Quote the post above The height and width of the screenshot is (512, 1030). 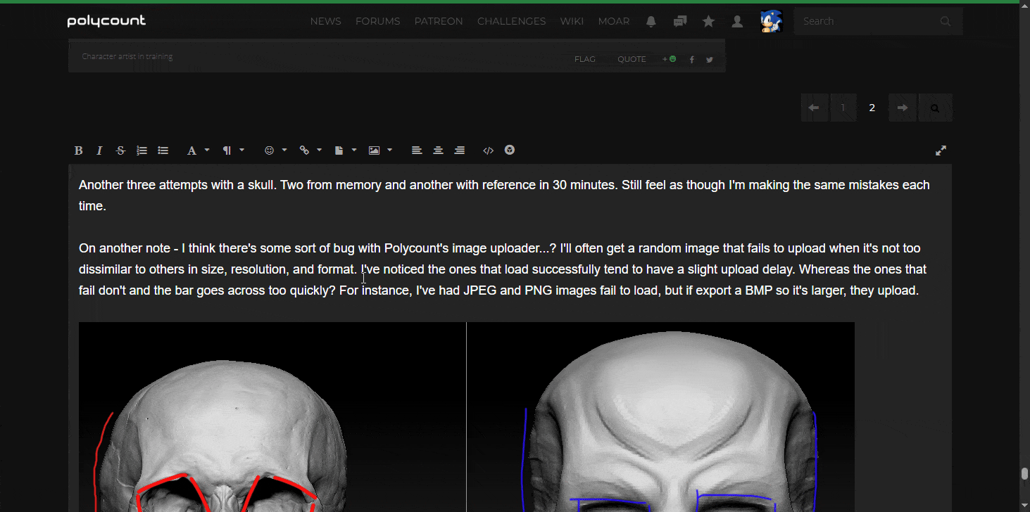tap(632, 59)
